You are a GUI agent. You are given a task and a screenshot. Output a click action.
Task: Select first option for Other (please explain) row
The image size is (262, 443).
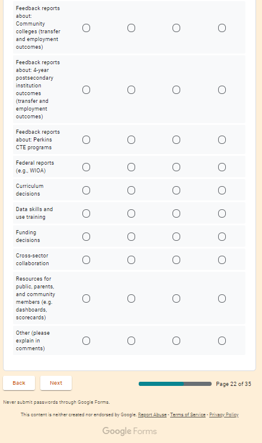(x=86, y=341)
